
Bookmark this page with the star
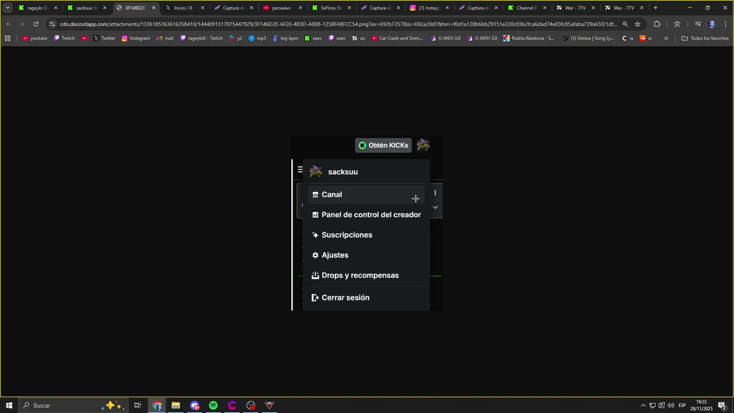click(637, 24)
